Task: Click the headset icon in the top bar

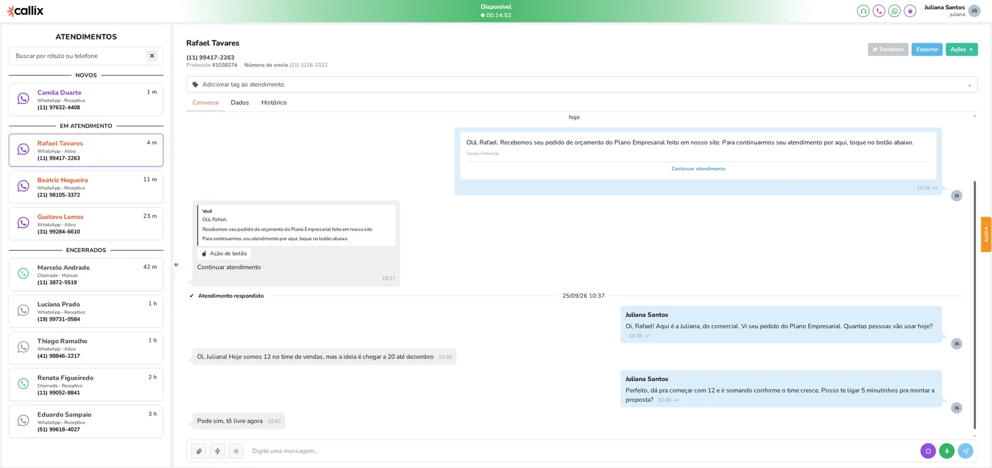Action: point(863,11)
